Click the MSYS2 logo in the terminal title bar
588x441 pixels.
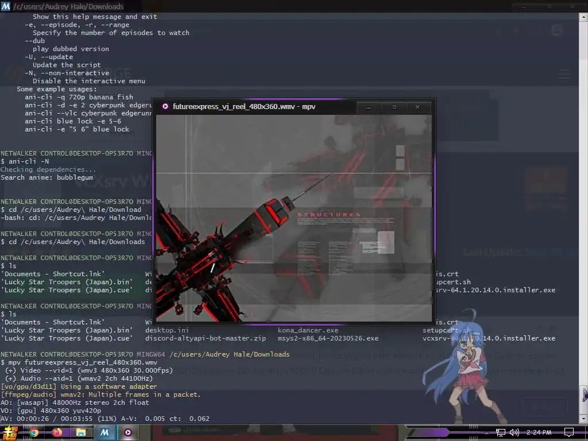[6, 6]
